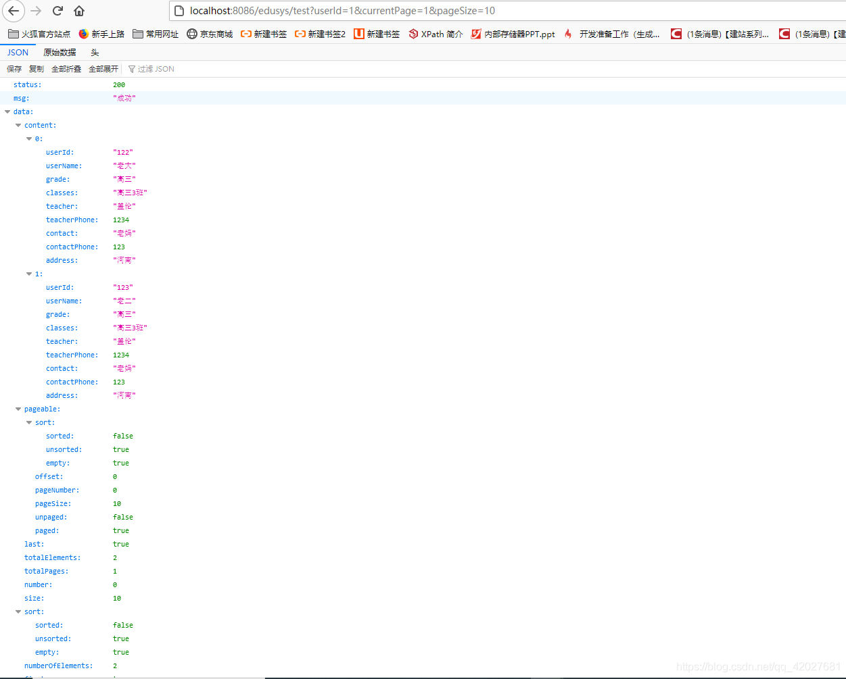Select the pageSize row

tap(423, 503)
